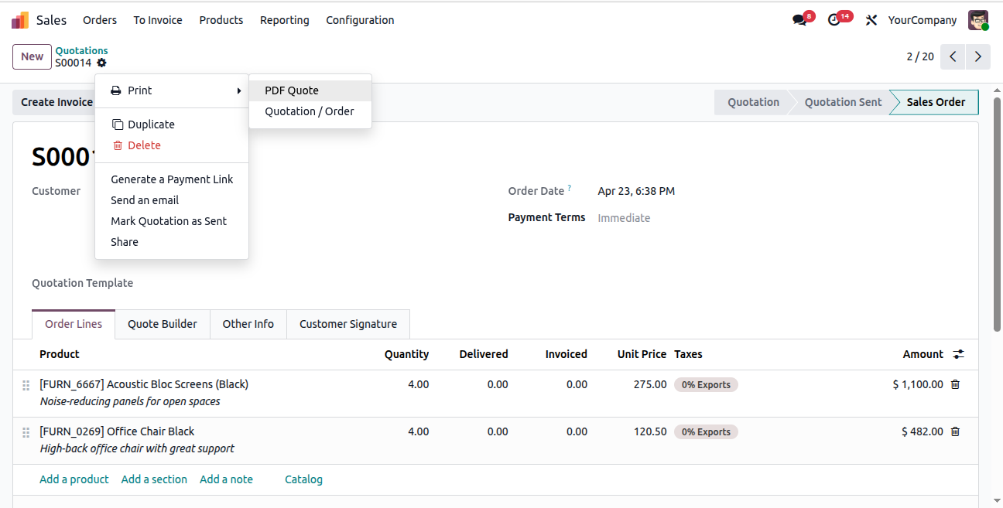Click the gear icon next to S00014
This screenshot has height=508, width=1003.
tap(101, 63)
